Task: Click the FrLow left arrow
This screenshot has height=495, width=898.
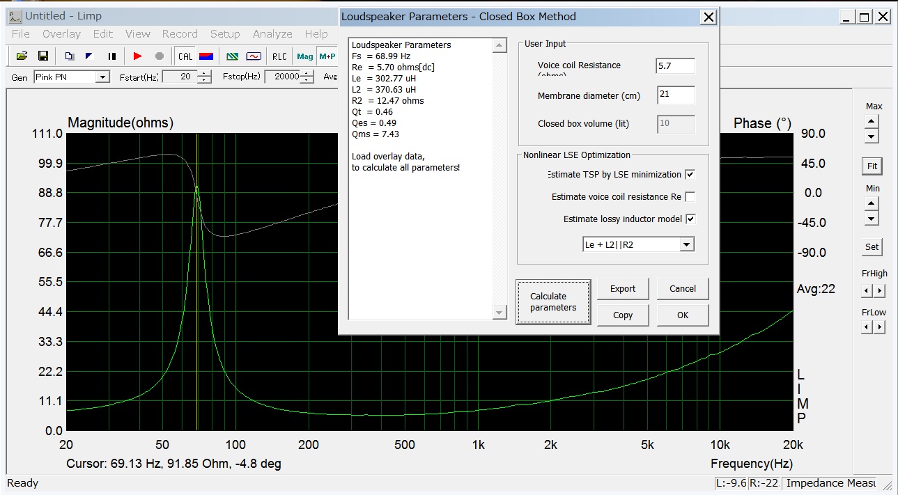Action: pos(867,327)
